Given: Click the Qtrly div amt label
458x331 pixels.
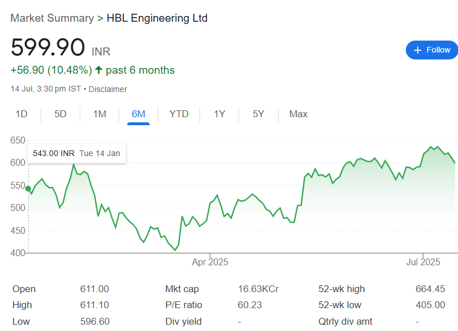Looking at the screenshot, I should (x=345, y=321).
